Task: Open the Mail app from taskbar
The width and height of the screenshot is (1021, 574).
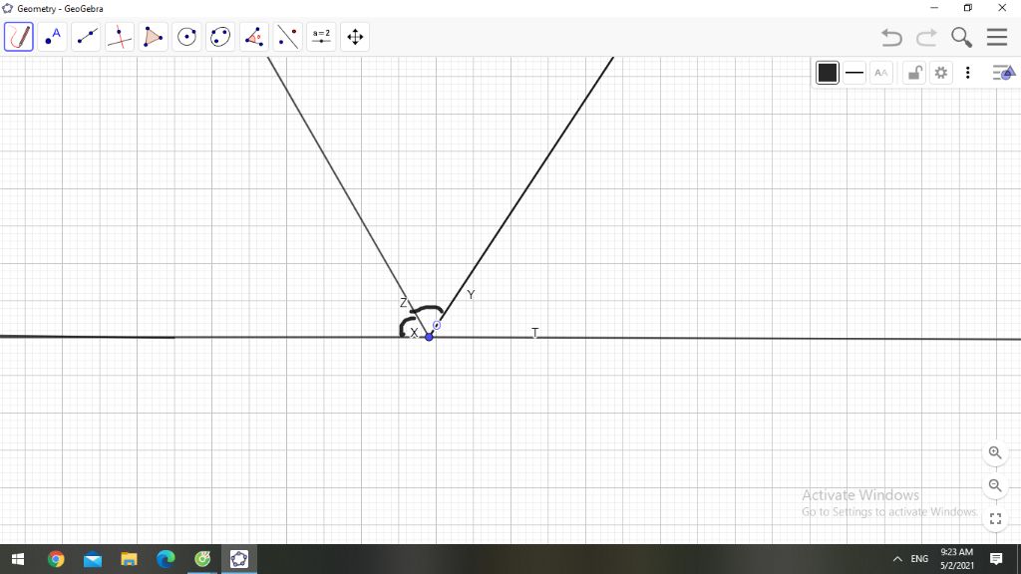Action: [93, 559]
